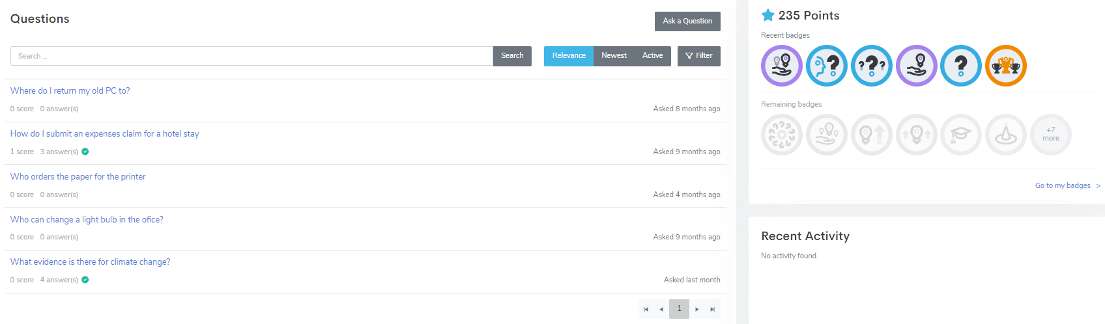Click the first purple hand badge
1105x324 pixels.
tap(781, 66)
